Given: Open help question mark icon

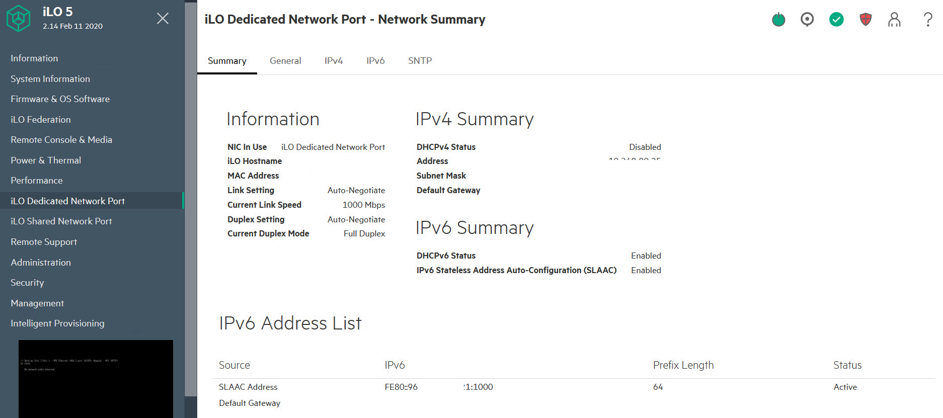Looking at the screenshot, I should click(928, 20).
